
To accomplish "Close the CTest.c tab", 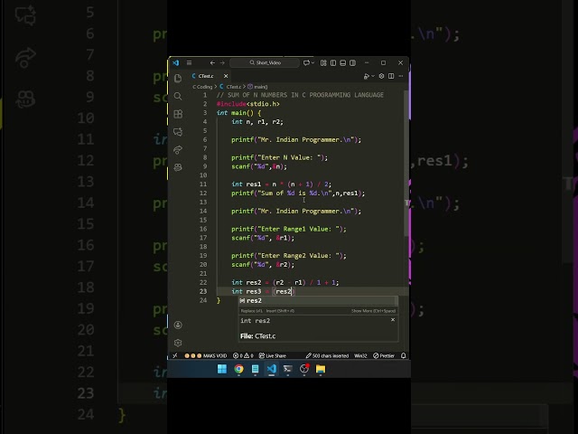I will [226, 76].
